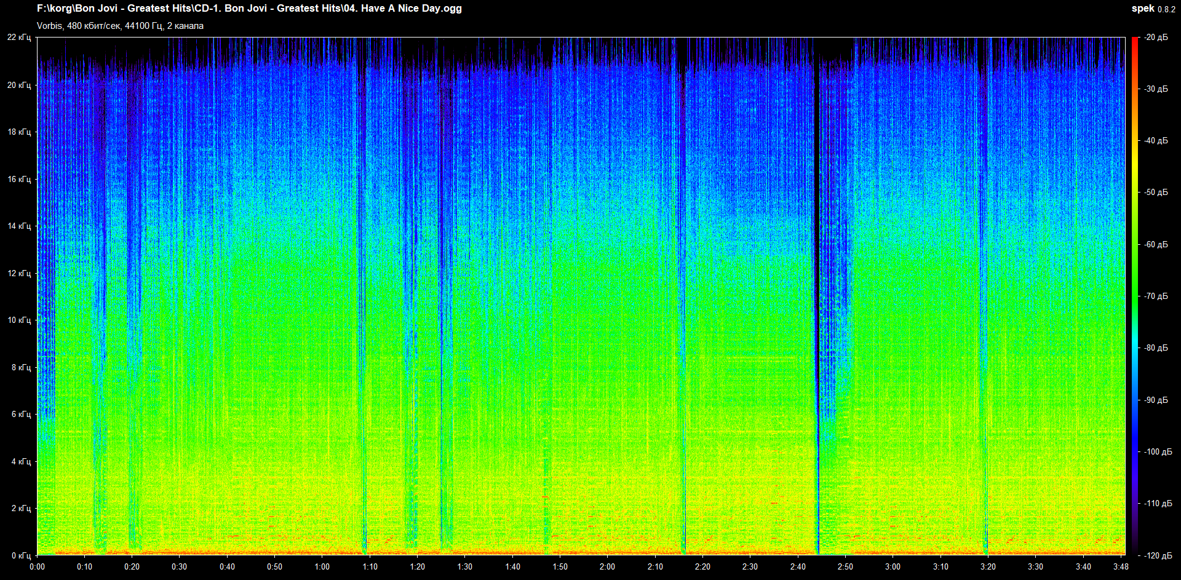Click the vertical dB color gradient bar
Viewport: 1181px width, 580px height.
click(x=1135, y=295)
